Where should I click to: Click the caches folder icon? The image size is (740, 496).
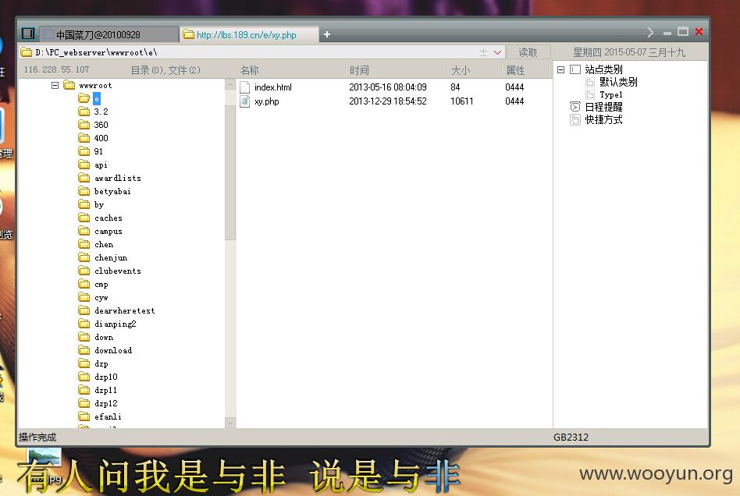[x=84, y=218]
